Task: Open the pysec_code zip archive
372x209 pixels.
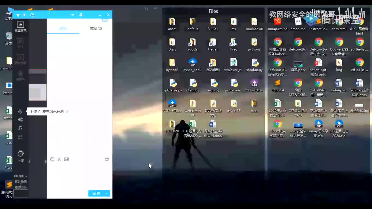Action: (193, 65)
